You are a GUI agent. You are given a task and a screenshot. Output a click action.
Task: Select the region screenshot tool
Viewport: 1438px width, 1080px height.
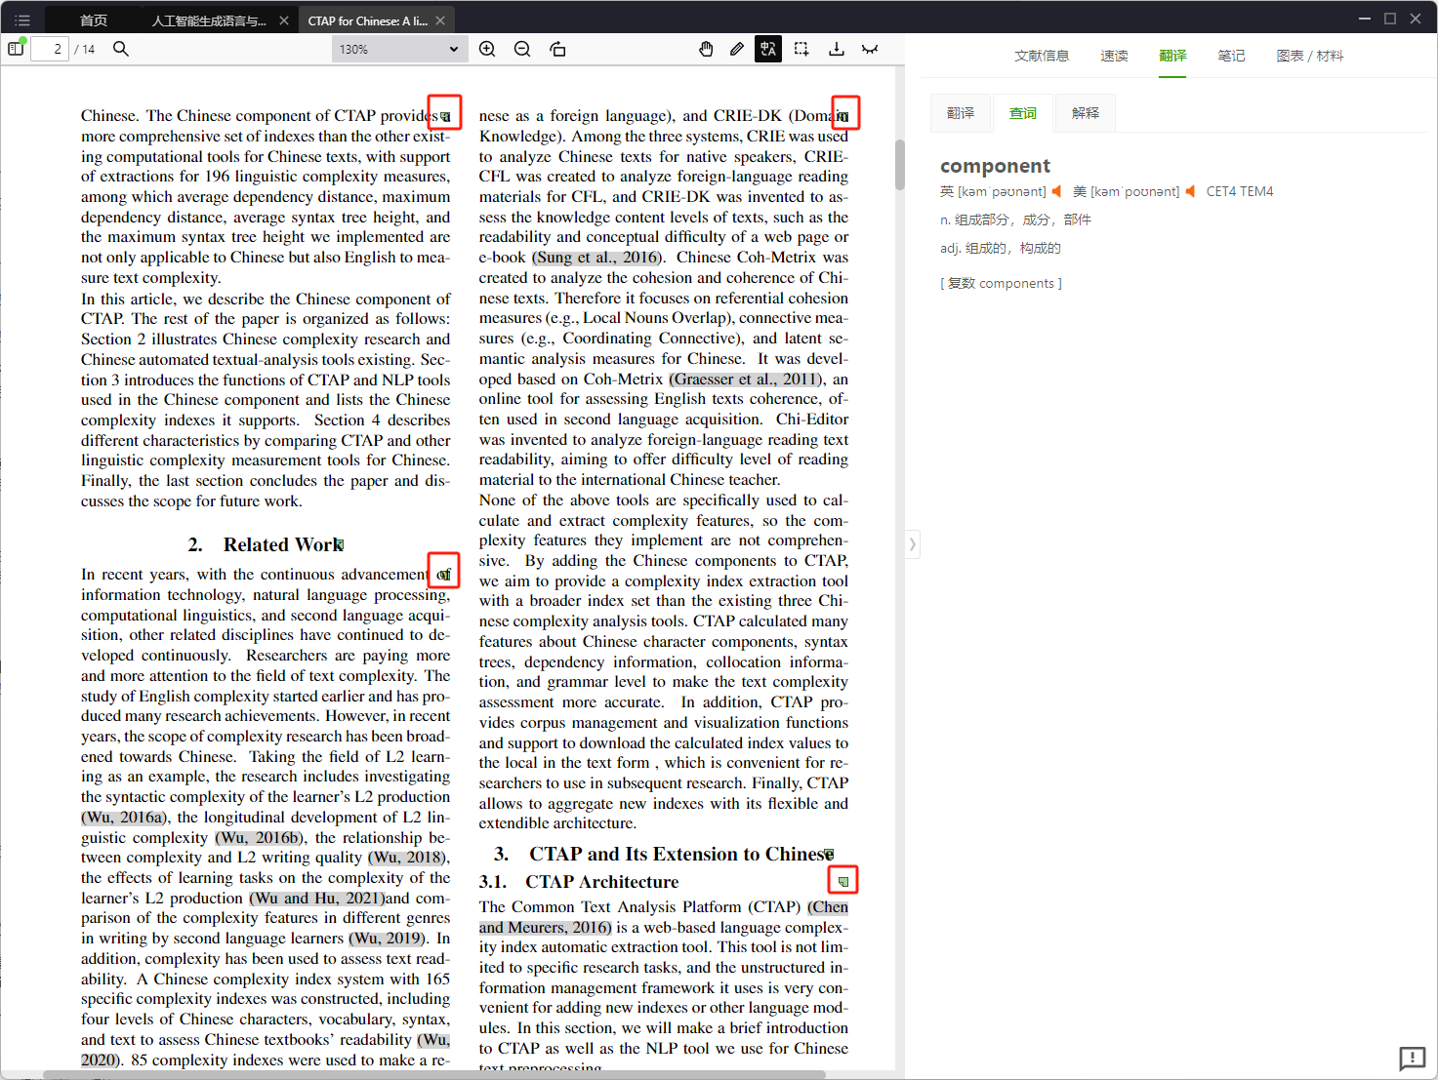[x=801, y=49]
